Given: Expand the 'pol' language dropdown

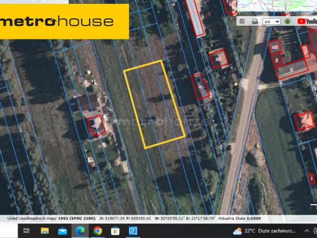Looking at the screenshot, I should coord(271,21).
